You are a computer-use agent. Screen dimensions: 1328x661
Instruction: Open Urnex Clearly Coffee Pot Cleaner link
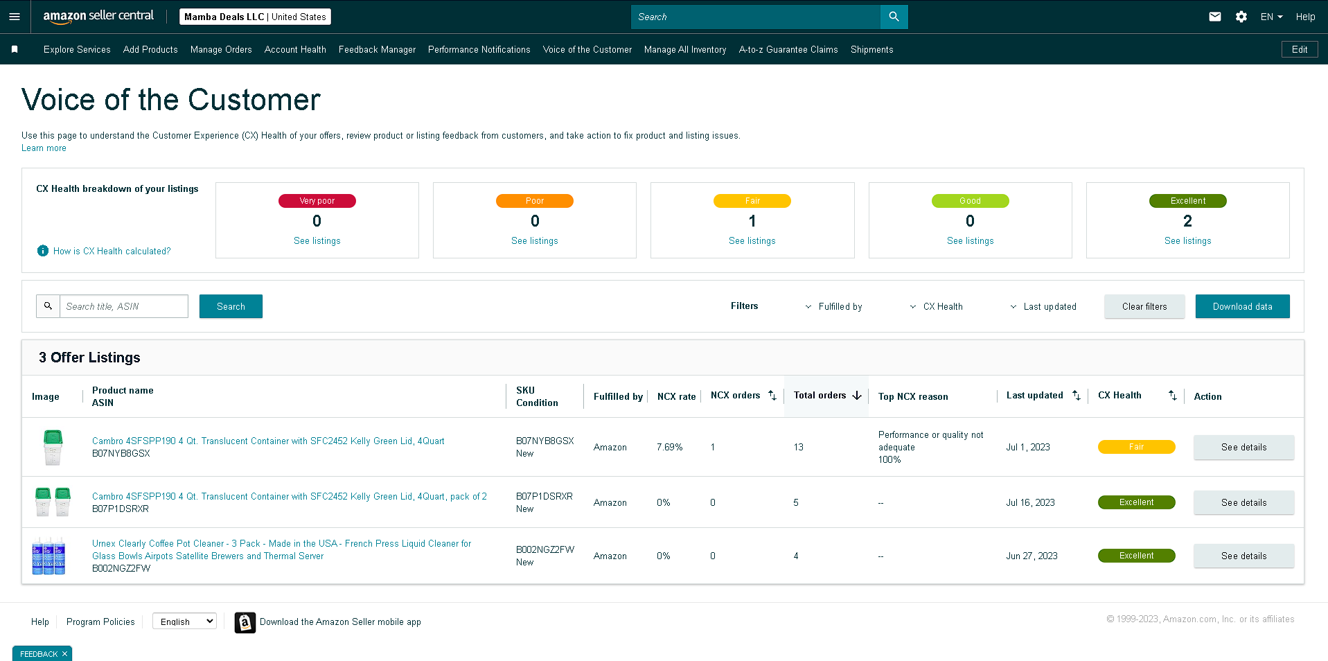tap(281, 549)
